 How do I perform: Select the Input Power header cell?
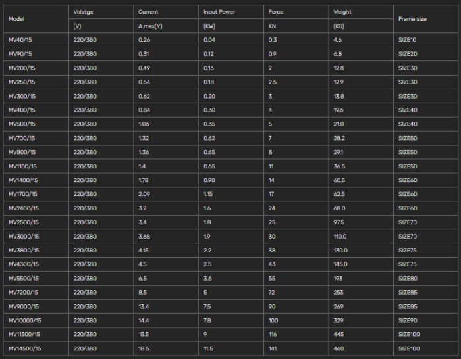pyautogui.click(x=219, y=12)
